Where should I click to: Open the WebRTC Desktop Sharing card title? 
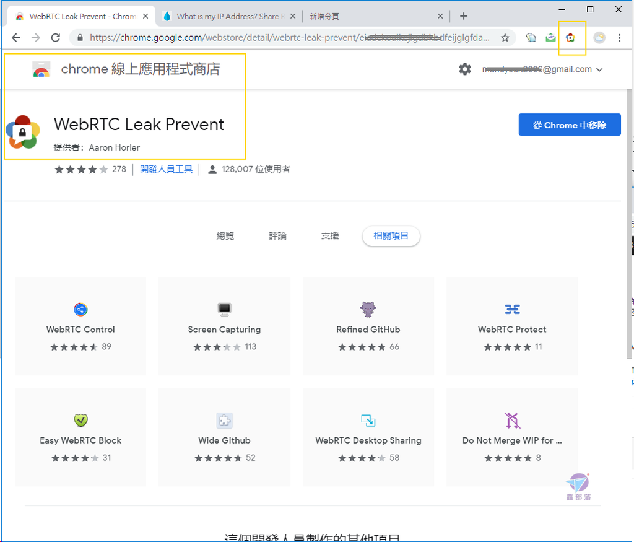point(368,440)
